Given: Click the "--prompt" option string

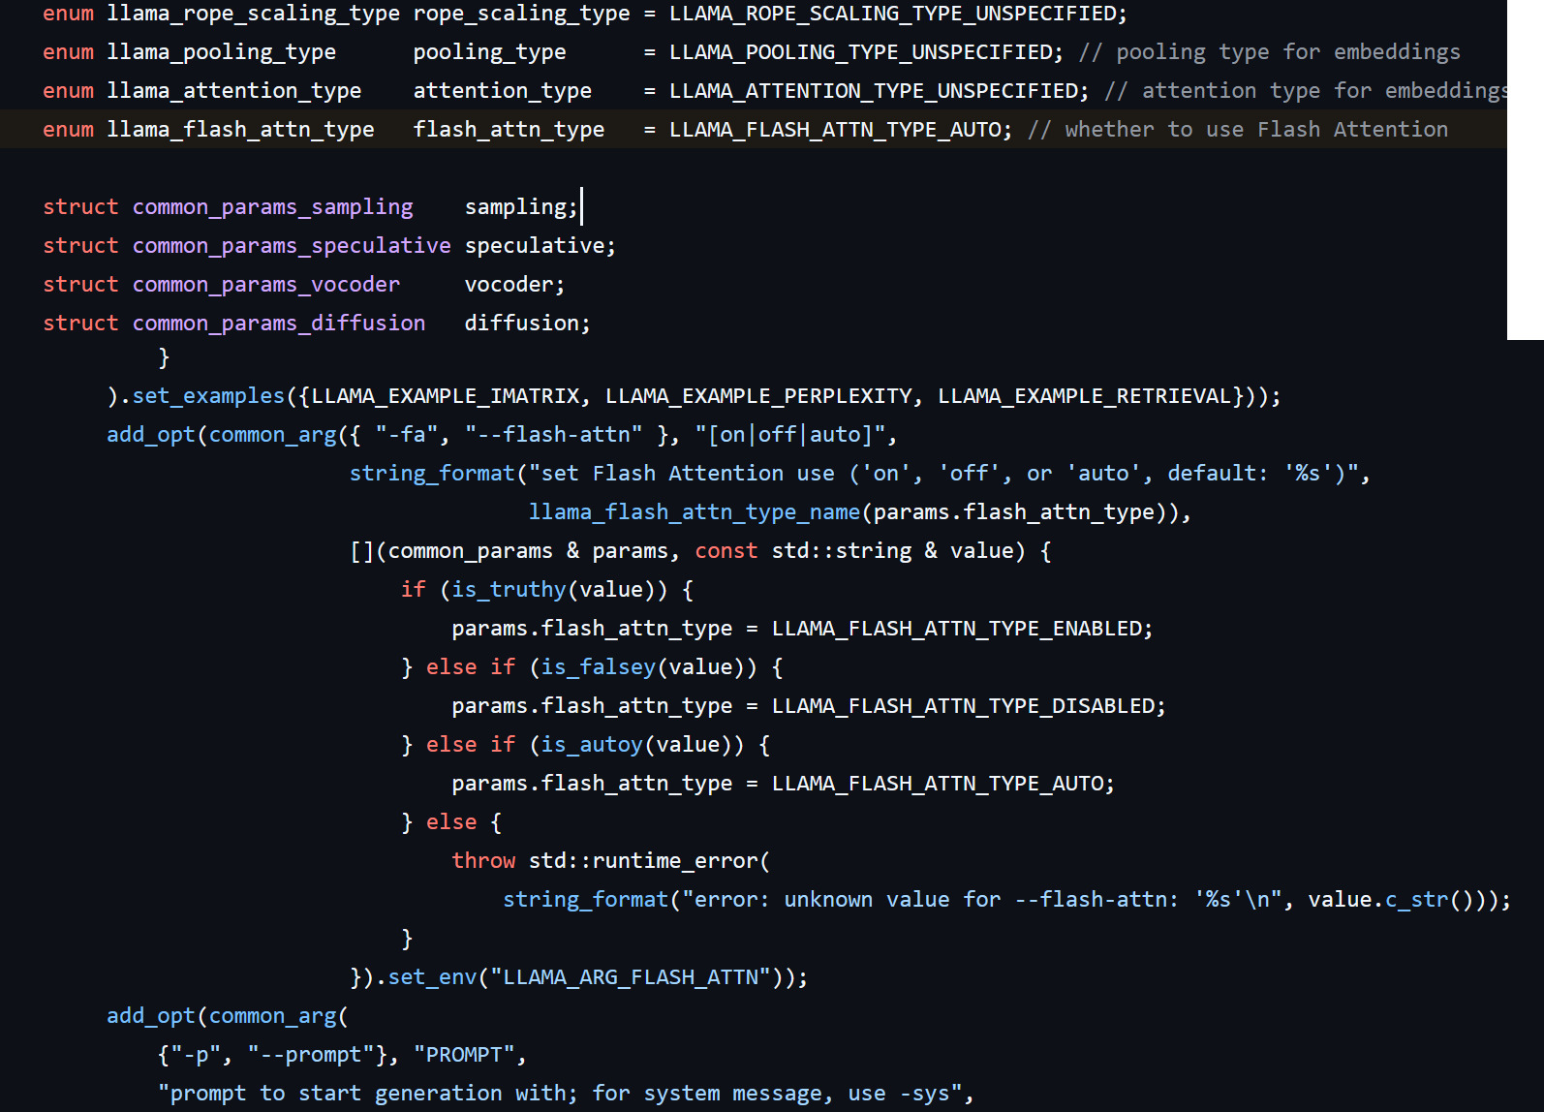Looking at the screenshot, I should pos(311,1055).
